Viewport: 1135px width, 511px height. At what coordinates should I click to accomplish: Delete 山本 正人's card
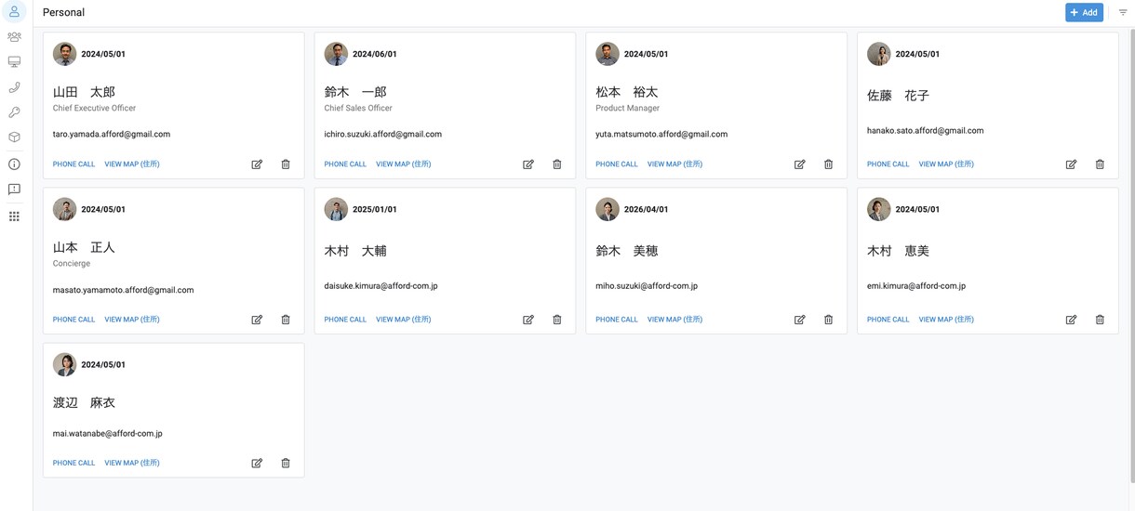[286, 320]
